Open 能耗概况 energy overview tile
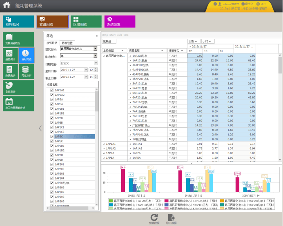The image size is (283, 226). pyautogui.click(x=18, y=22)
